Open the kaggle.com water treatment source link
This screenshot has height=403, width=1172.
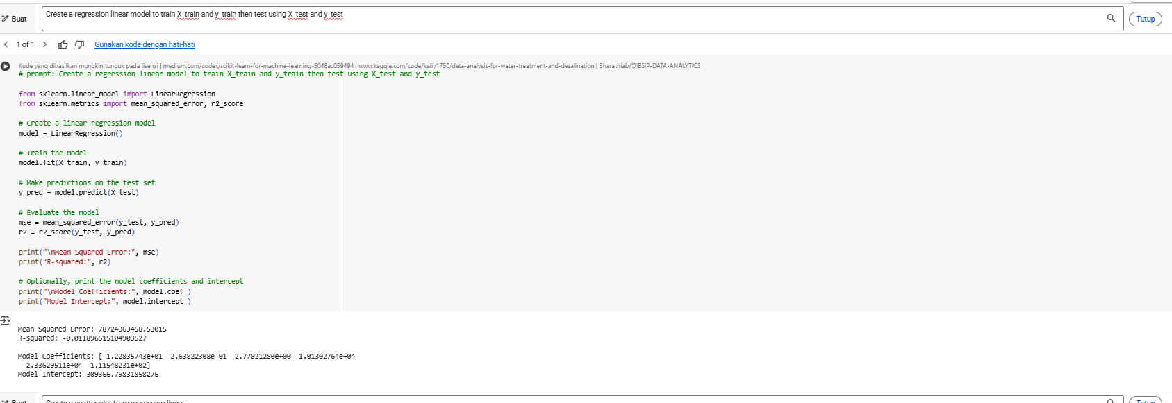tap(476, 66)
